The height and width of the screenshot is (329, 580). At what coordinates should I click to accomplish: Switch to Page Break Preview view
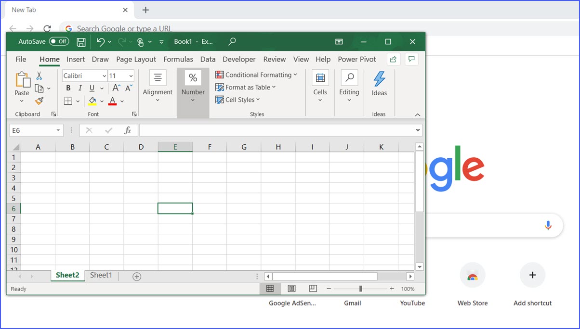[x=313, y=288]
